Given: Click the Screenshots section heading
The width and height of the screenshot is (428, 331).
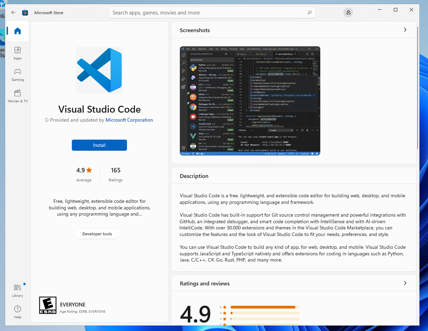Looking at the screenshot, I should click(x=195, y=30).
